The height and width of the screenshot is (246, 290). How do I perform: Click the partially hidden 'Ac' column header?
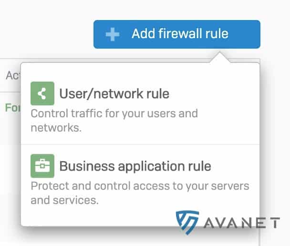(x=12, y=76)
